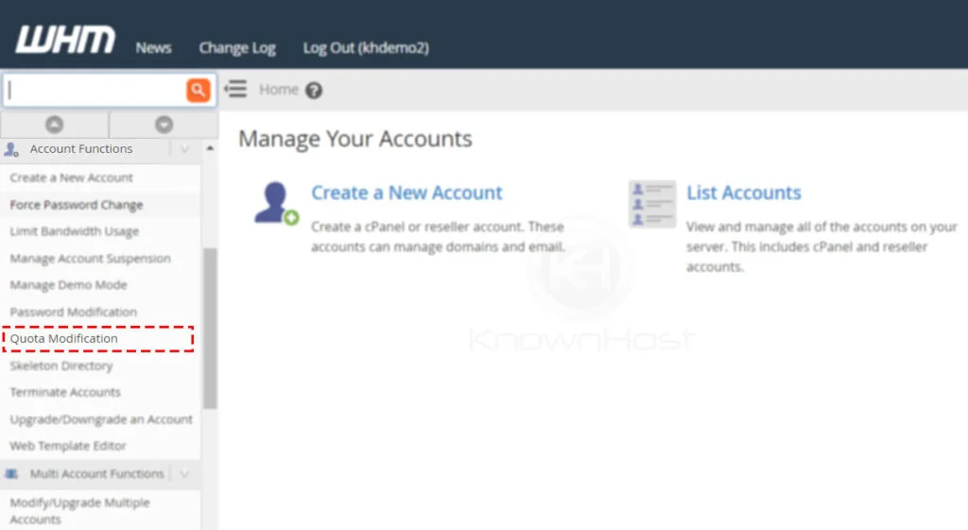Click the Multi Account Functions icon

pyautogui.click(x=11, y=474)
